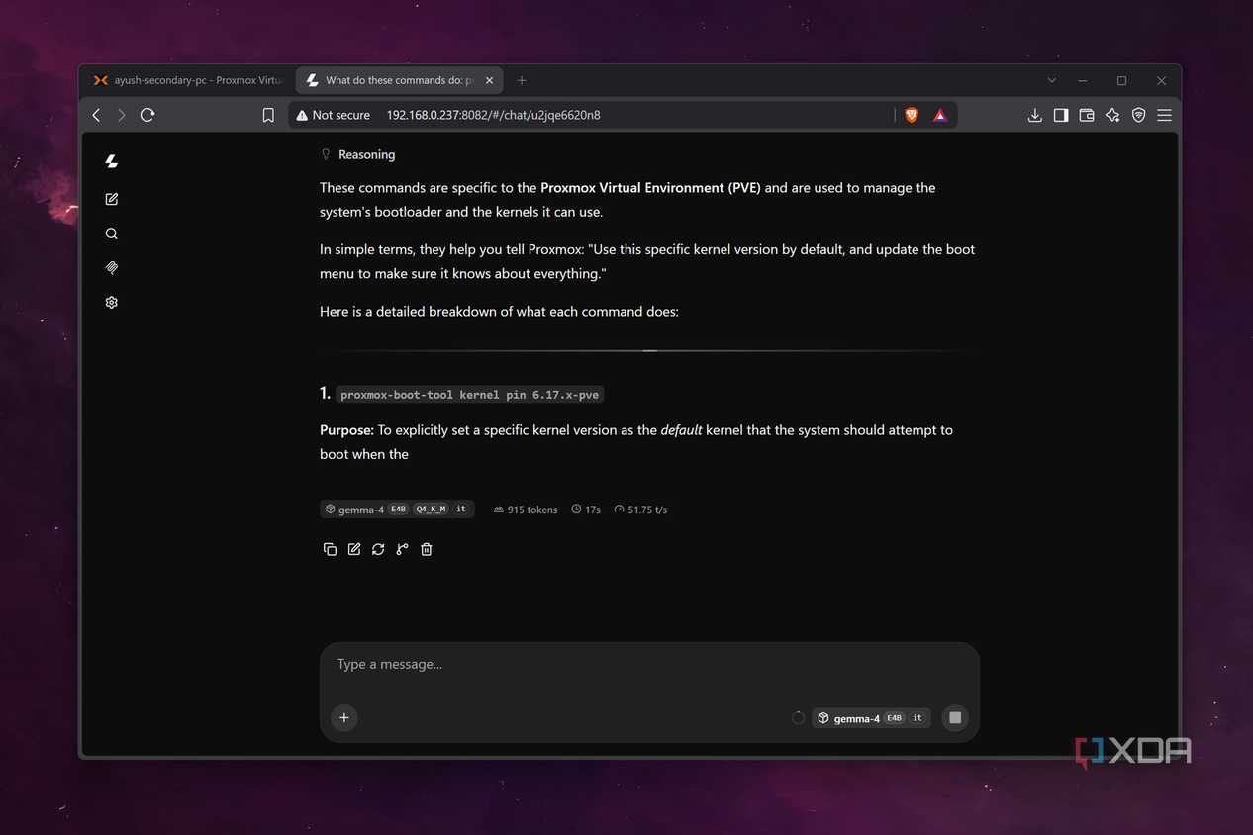Click the 51.75 t/s speed value
The image size is (1253, 835).
640,510
